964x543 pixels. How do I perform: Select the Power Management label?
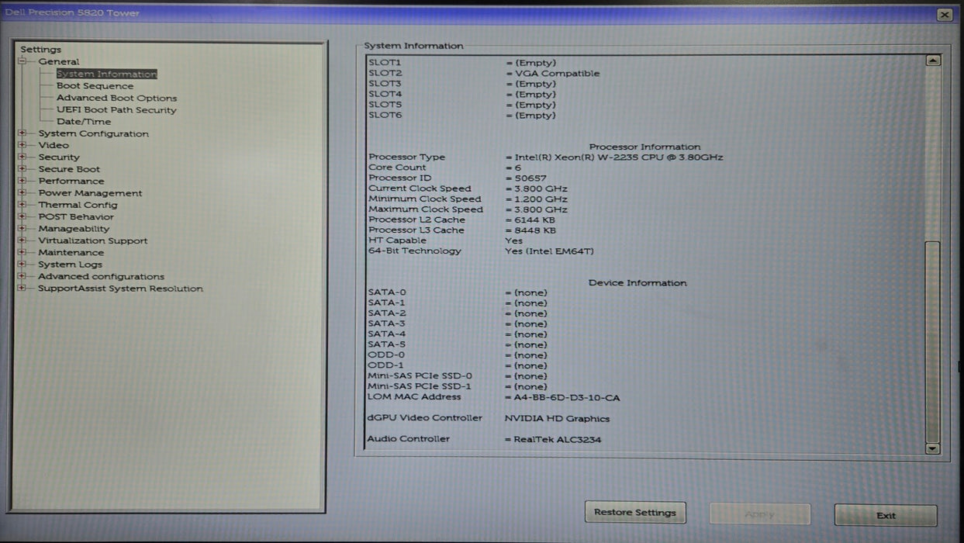[x=91, y=193]
